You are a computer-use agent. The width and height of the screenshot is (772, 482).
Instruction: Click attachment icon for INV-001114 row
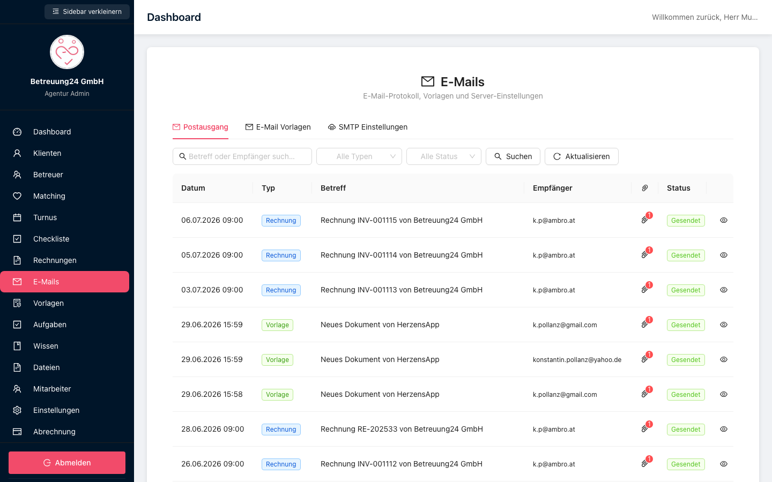pos(645,254)
